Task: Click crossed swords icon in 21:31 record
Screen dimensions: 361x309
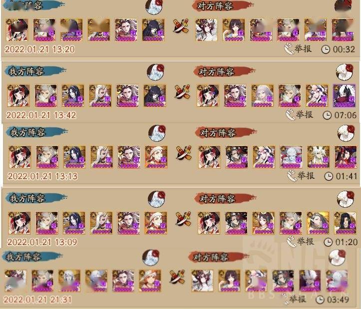Action: [177, 277]
